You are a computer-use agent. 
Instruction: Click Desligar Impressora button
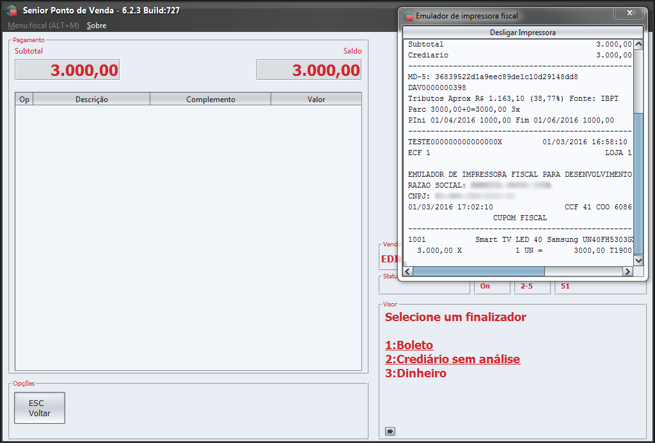[523, 32]
